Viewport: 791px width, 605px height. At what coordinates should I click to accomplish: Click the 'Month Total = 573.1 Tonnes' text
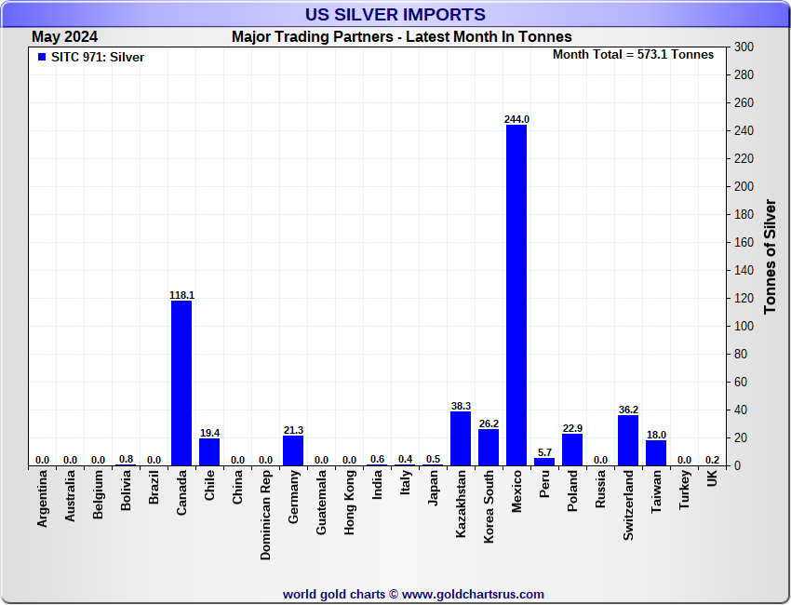633,55
